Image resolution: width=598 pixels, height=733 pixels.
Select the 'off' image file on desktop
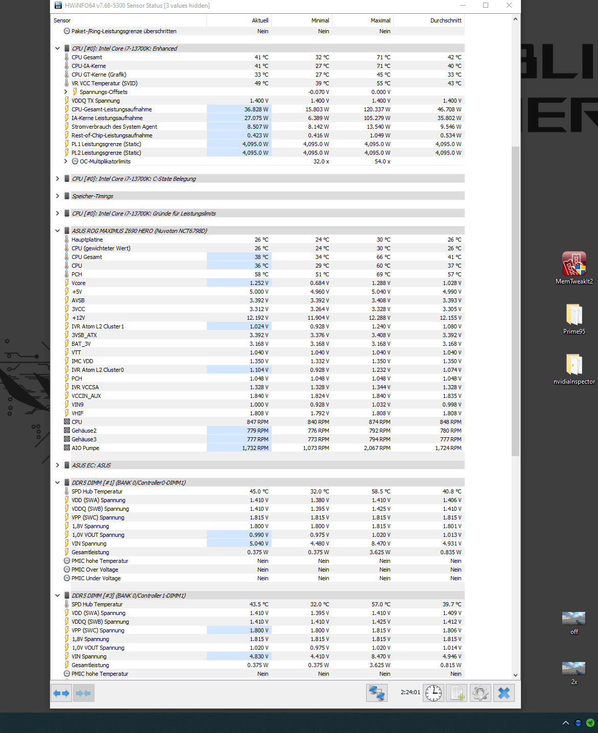pyautogui.click(x=574, y=623)
